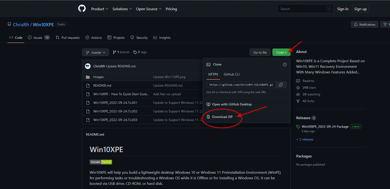Click file icon for Win10XPE_2022-09-24.7z.003
390x189 pixels.
click(x=88, y=120)
